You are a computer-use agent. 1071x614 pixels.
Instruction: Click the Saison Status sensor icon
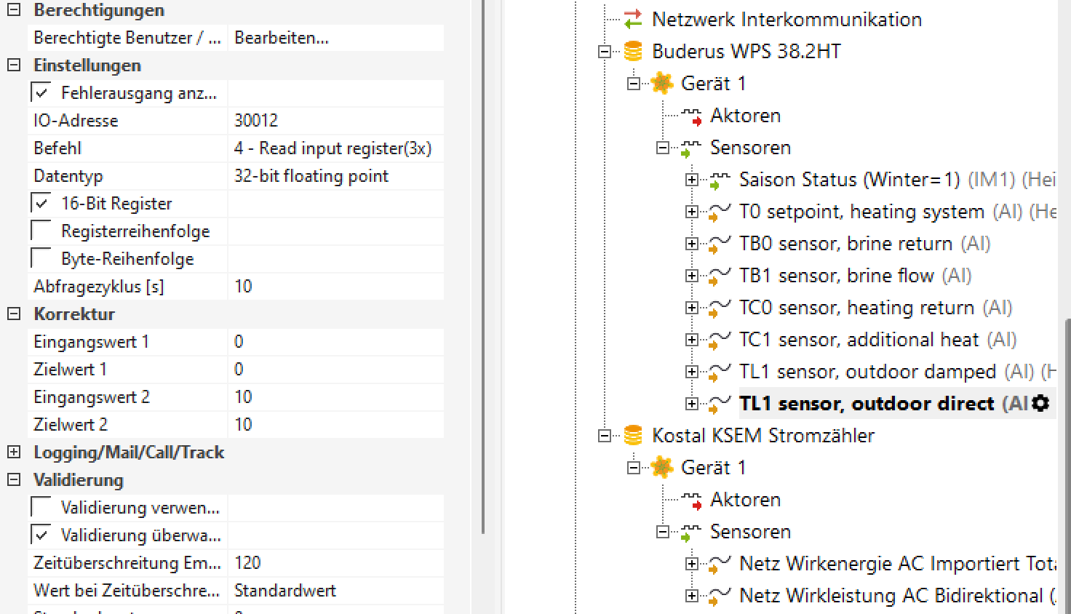(x=720, y=180)
